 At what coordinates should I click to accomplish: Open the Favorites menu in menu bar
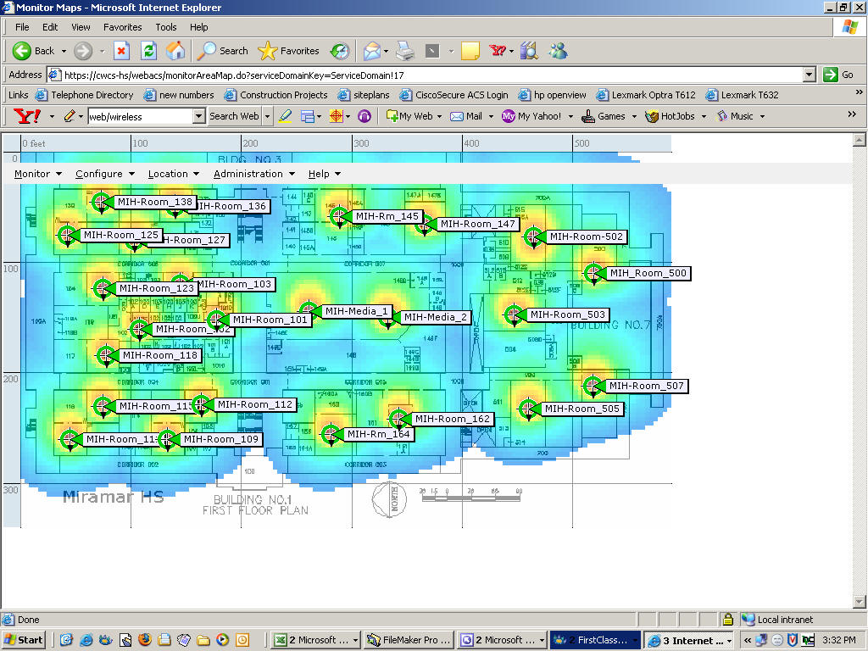(122, 27)
